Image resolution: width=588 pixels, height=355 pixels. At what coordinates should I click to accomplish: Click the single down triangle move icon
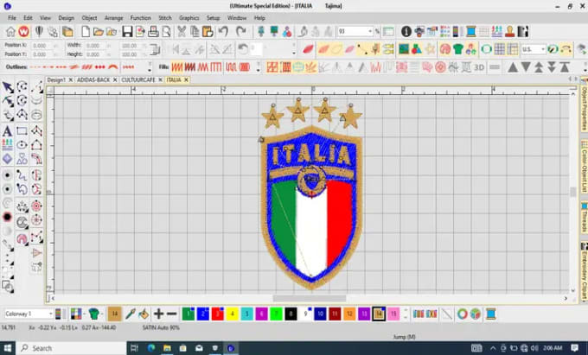click(526, 67)
